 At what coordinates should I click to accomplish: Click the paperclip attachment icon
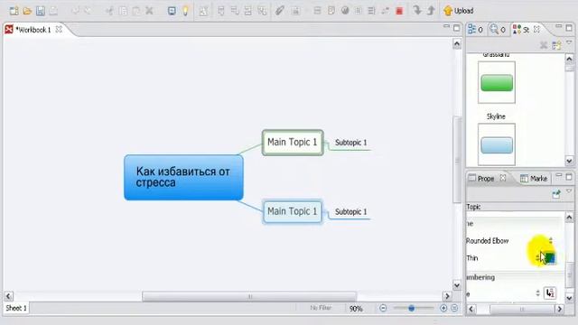[x=280, y=11]
